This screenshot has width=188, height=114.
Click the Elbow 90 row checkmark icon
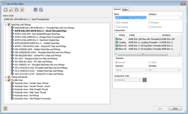[116, 46]
